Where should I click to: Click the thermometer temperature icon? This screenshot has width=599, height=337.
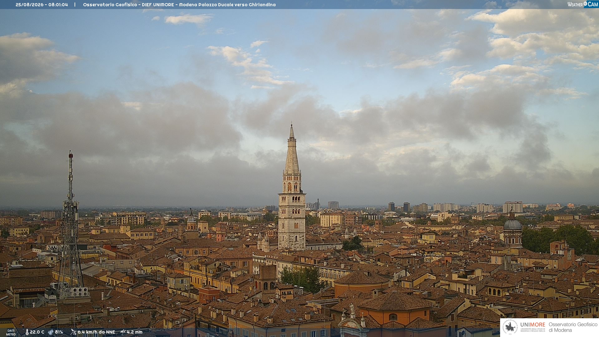[x=27, y=332]
